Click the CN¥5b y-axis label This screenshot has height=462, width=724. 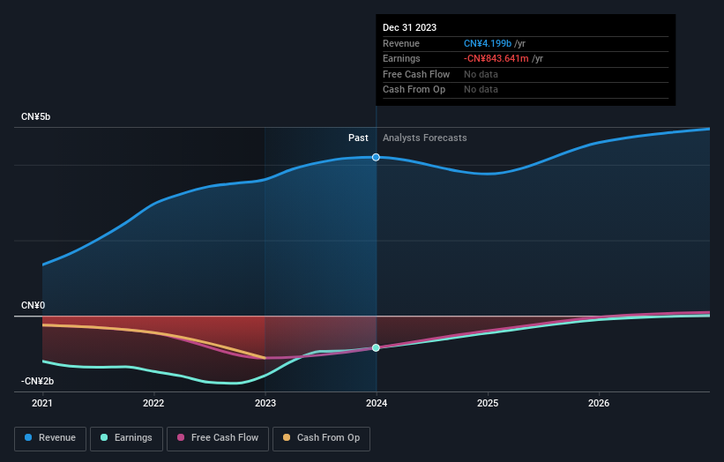point(35,116)
